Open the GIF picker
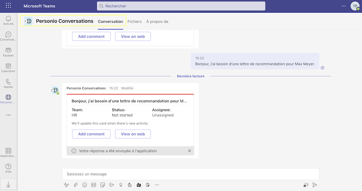362x191 pixels. click(94, 185)
